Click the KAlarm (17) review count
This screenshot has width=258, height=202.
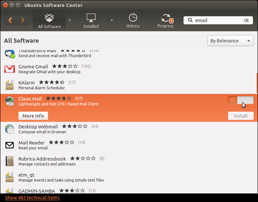point(72,82)
